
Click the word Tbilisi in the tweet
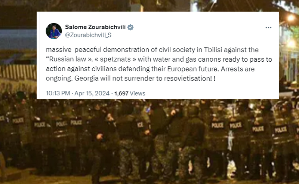(x=213, y=50)
